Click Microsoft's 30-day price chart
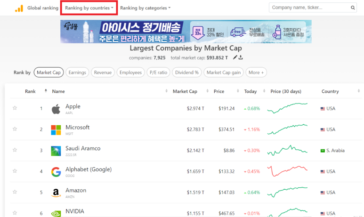The image size is (364, 217). 287,129
